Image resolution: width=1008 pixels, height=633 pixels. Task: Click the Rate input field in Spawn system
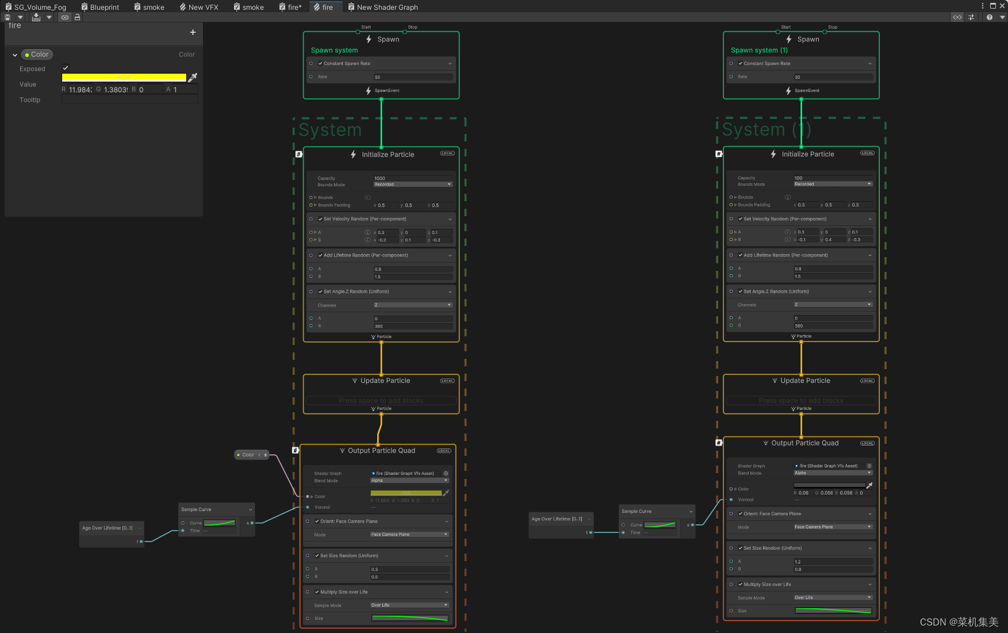pyautogui.click(x=413, y=76)
